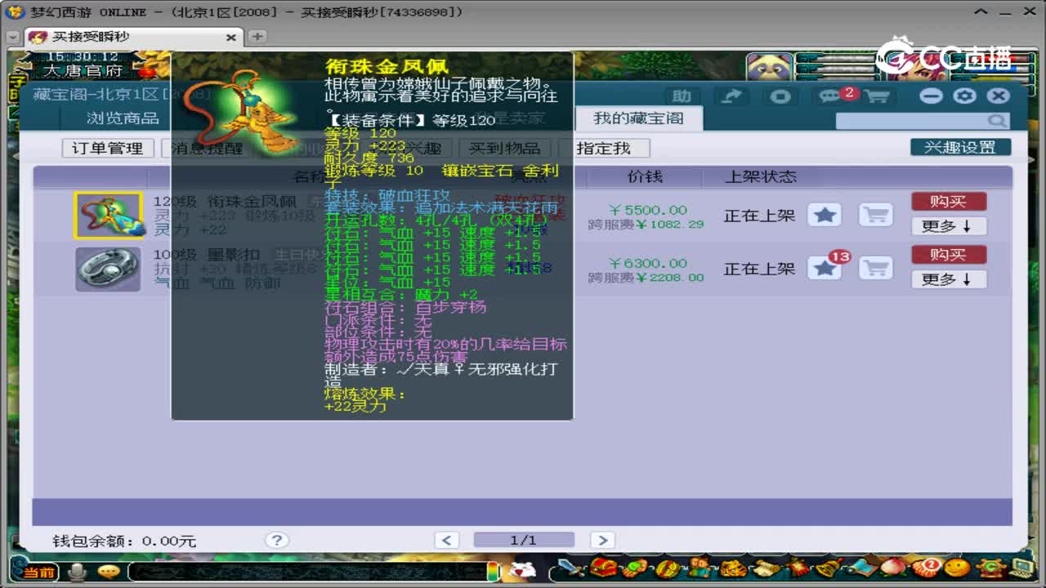Image resolution: width=1046 pixels, height=588 pixels.
Task: Click the share arrow icon in 藏宝阁 header
Action: coord(731,96)
